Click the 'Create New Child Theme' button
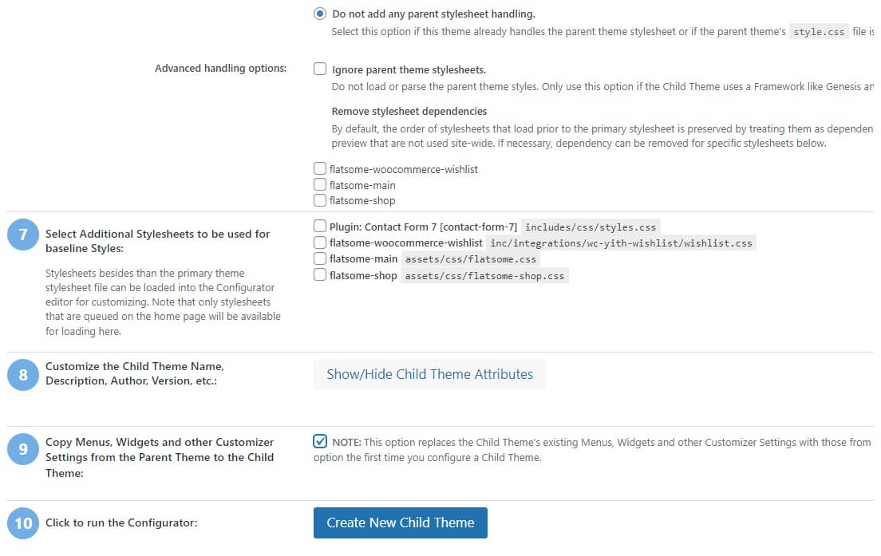The height and width of the screenshot is (556, 881). pyautogui.click(x=400, y=522)
